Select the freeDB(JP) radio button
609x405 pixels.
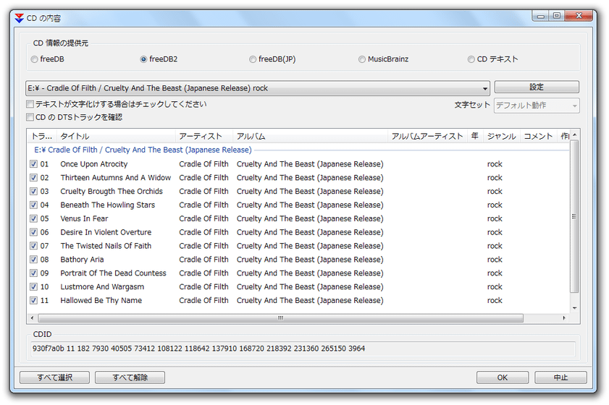253,59
